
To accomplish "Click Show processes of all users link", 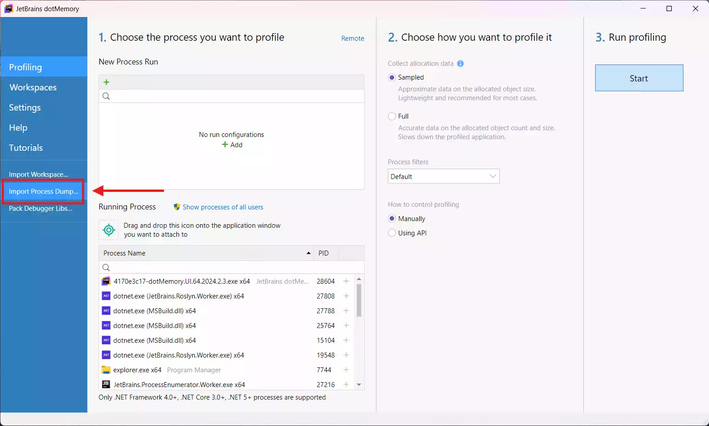I will click(x=223, y=207).
